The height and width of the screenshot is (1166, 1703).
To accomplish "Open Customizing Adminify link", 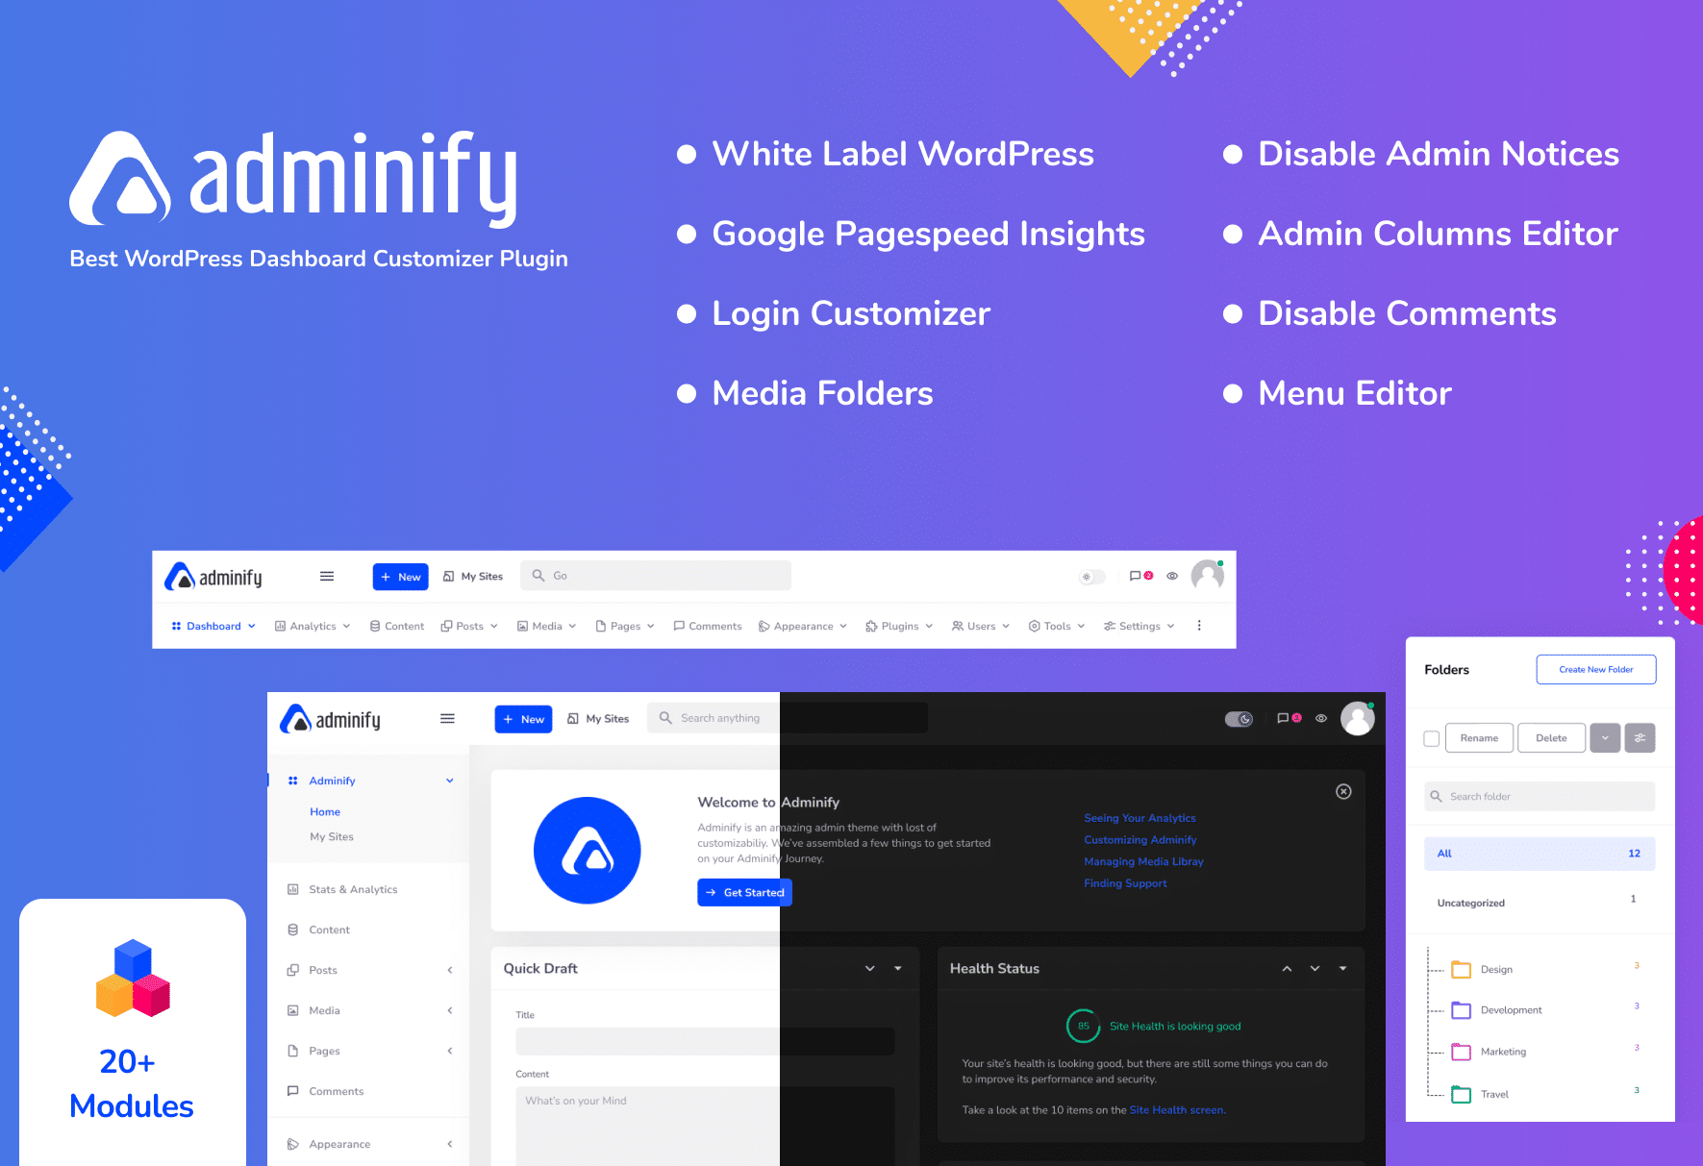I will tap(1140, 840).
